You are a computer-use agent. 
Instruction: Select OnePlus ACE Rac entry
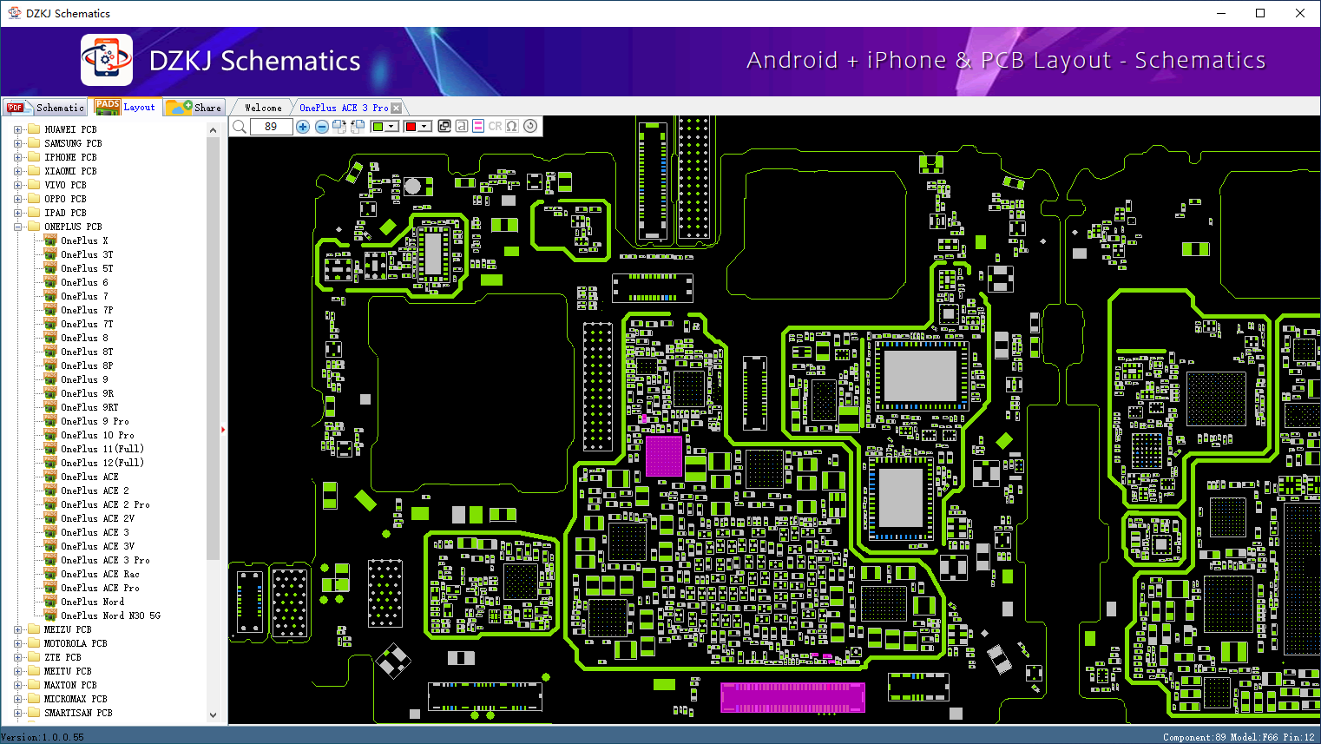100,574
